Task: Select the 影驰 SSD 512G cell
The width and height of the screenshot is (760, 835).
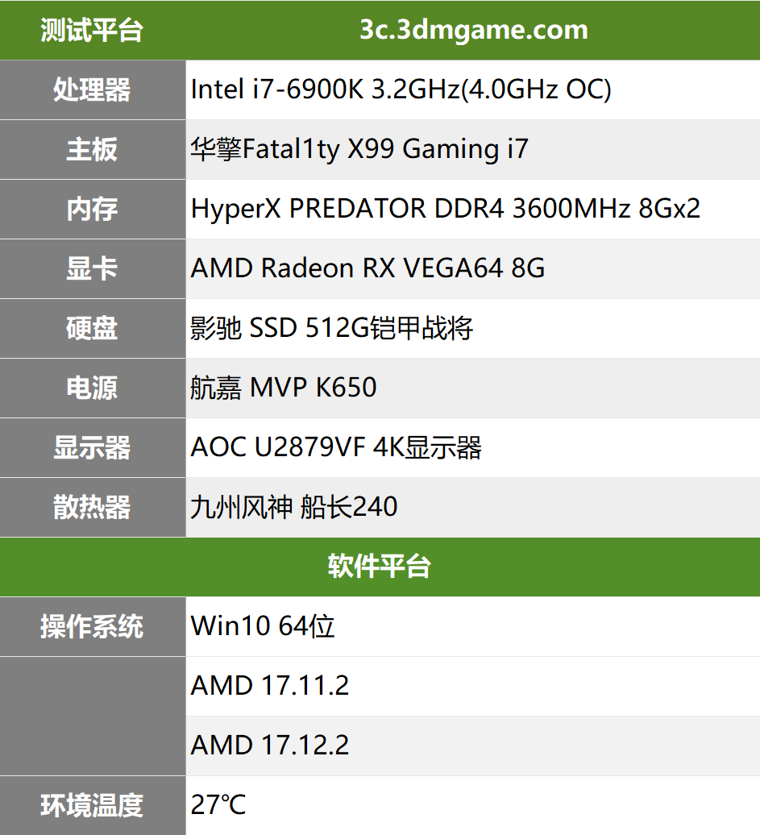Action: click(x=473, y=328)
